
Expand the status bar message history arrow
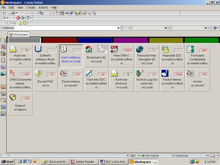pyautogui.click(x=127, y=155)
